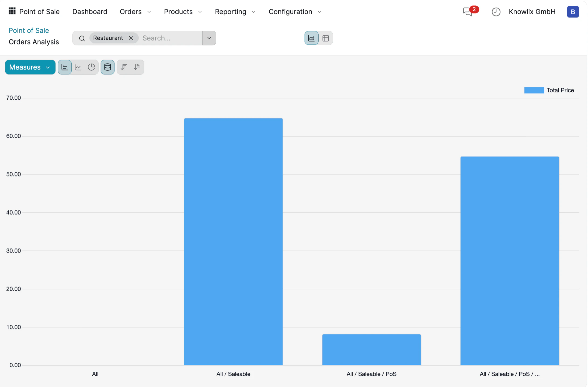Sort bars descending with sort icon

pos(124,67)
